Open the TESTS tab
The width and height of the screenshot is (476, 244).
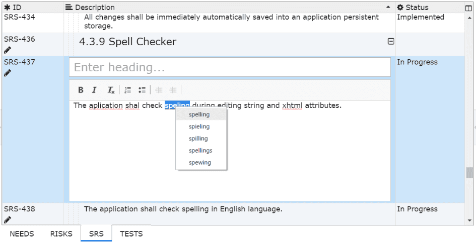pos(131,234)
